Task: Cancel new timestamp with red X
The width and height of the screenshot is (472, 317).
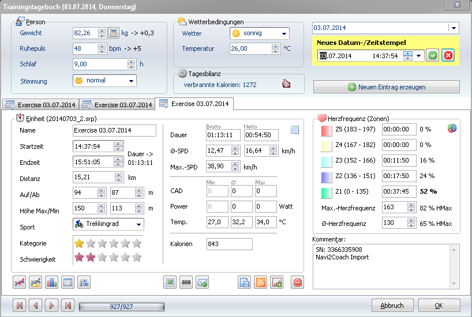Action: point(448,56)
